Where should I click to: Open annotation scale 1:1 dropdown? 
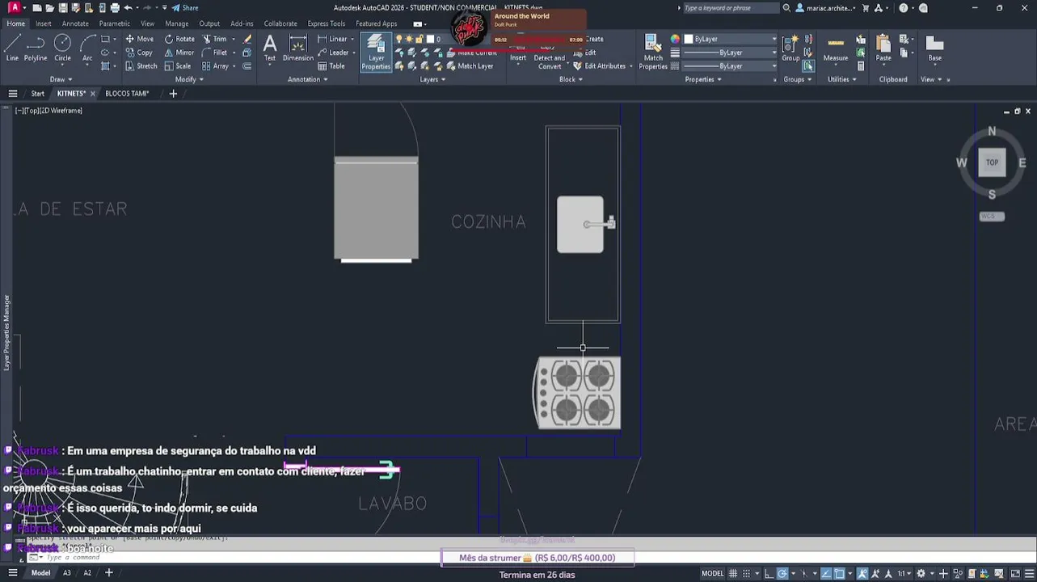[905, 574]
